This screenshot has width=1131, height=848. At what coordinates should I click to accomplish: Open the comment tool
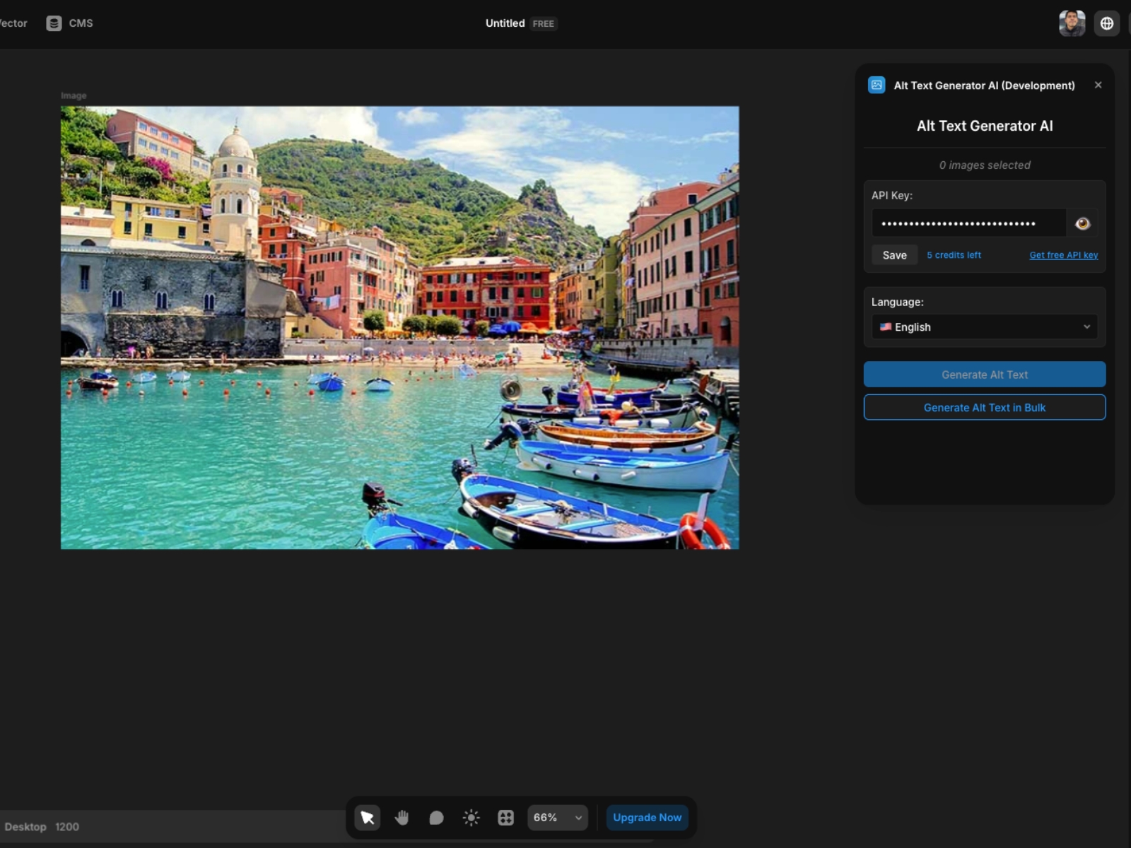coord(436,818)
